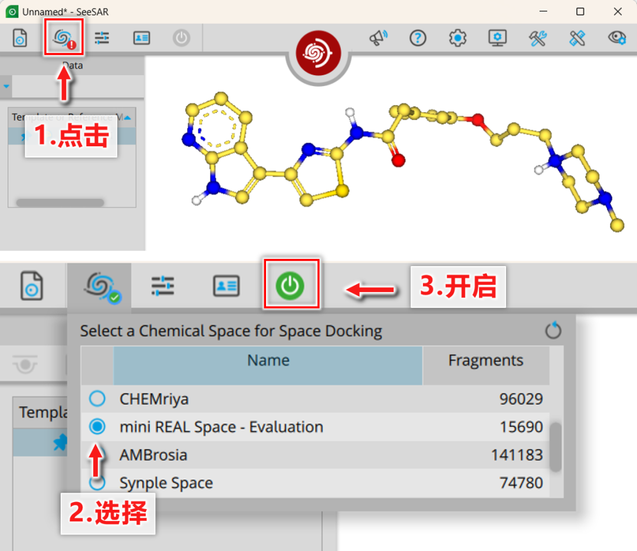Open the Data panel tab

click(73, 65)
